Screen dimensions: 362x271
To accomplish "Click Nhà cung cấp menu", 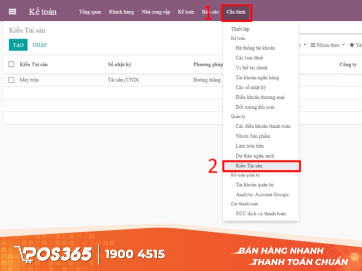I will pos(156,12).
